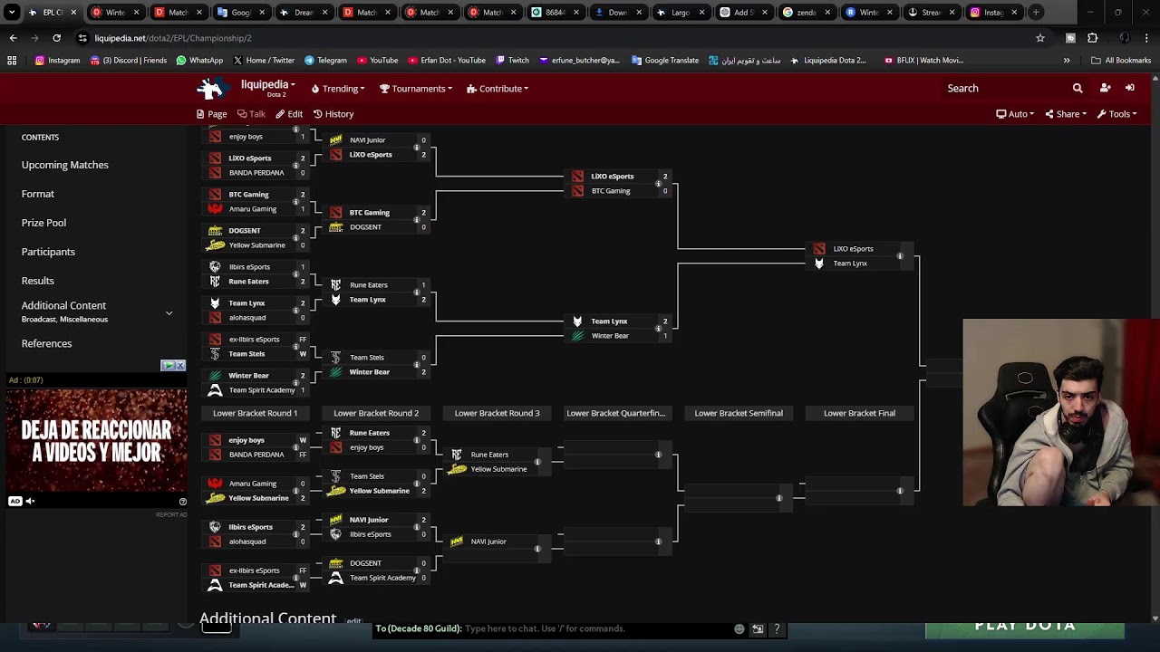Jump to Prize Pool section
1160x652 pixels.
pos(43,223)
